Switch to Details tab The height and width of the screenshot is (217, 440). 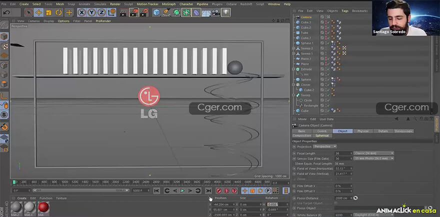[383, 131]
